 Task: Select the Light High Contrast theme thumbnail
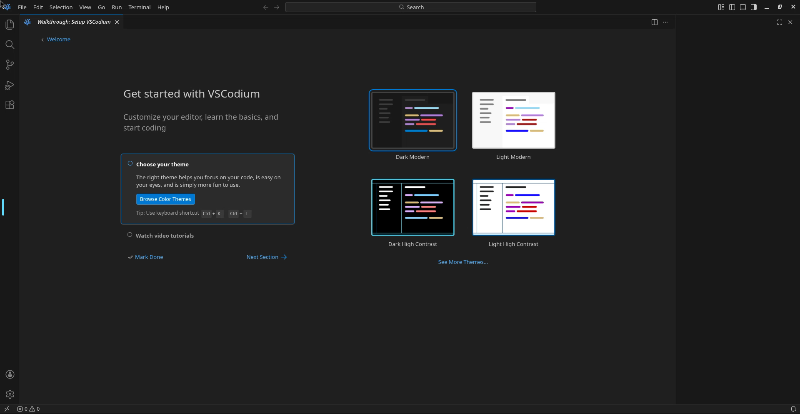(513, 207)
